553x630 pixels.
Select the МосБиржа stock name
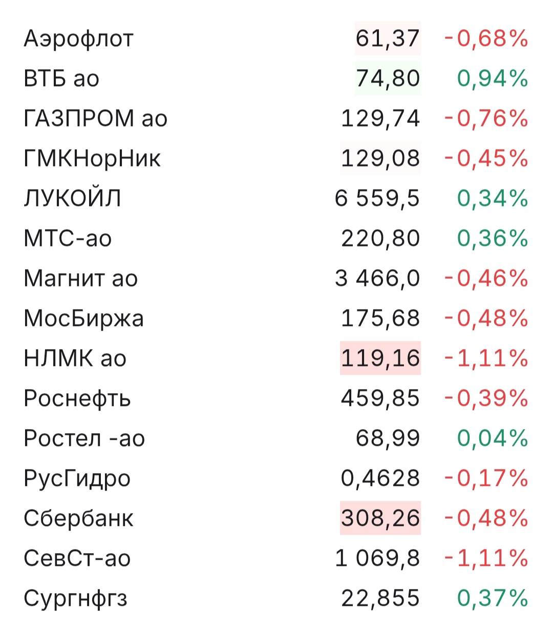pyautogui.click(x=83, y=318)
